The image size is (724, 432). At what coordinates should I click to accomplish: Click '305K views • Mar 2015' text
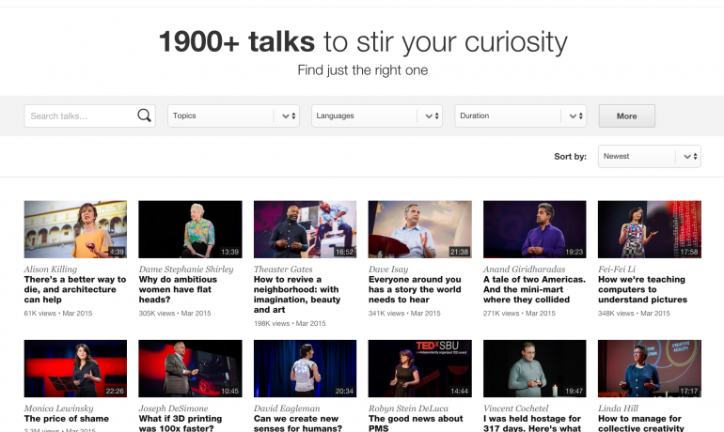tap(175, 313)
